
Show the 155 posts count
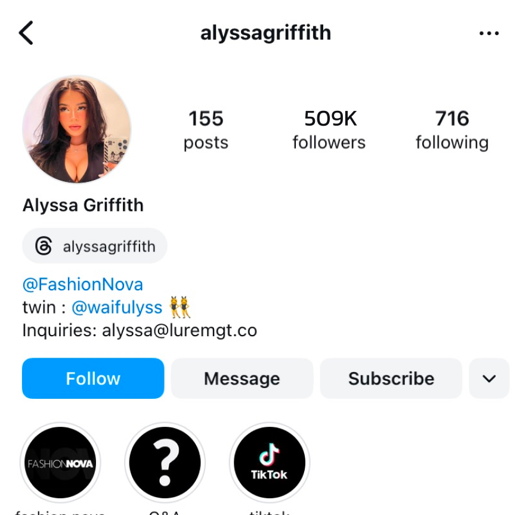click(206, 129)
